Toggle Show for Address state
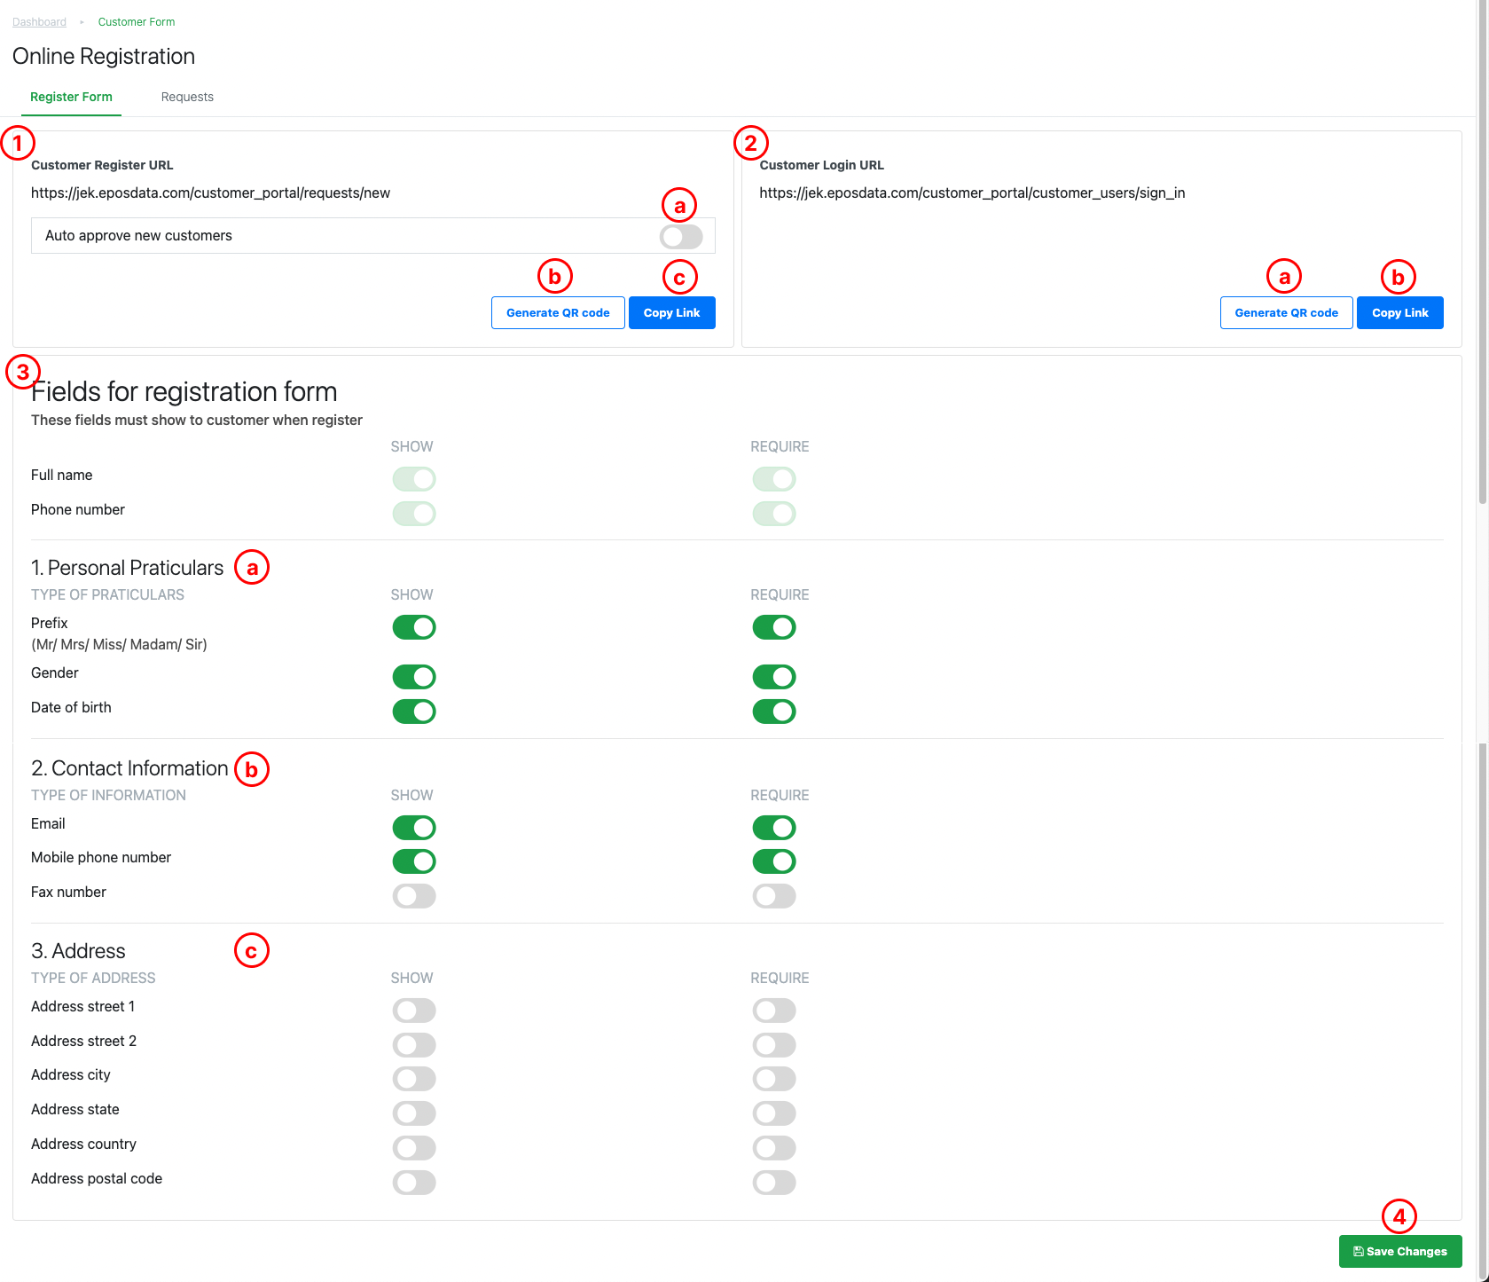The height and width of the screenshot is (1282, 1489). click(x=414, y=1113)
